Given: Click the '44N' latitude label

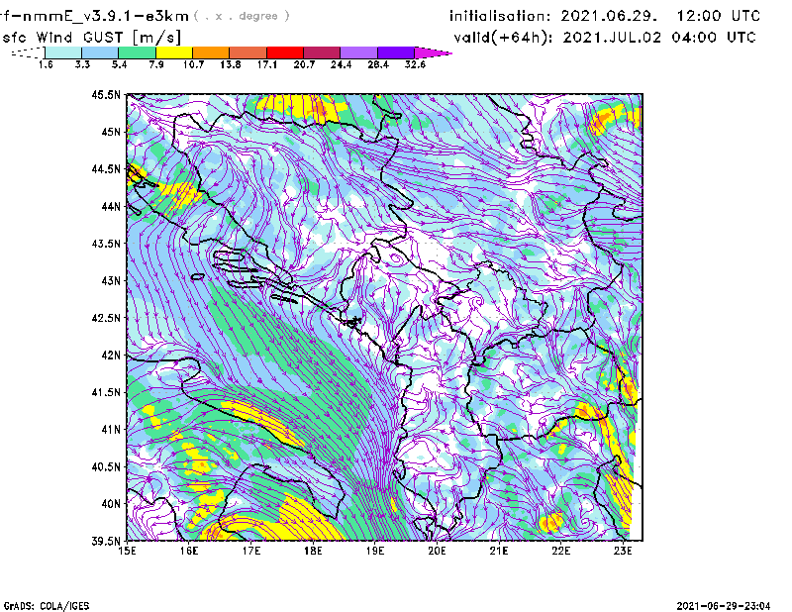Looking at the screenshot, I should pos(111,206).
